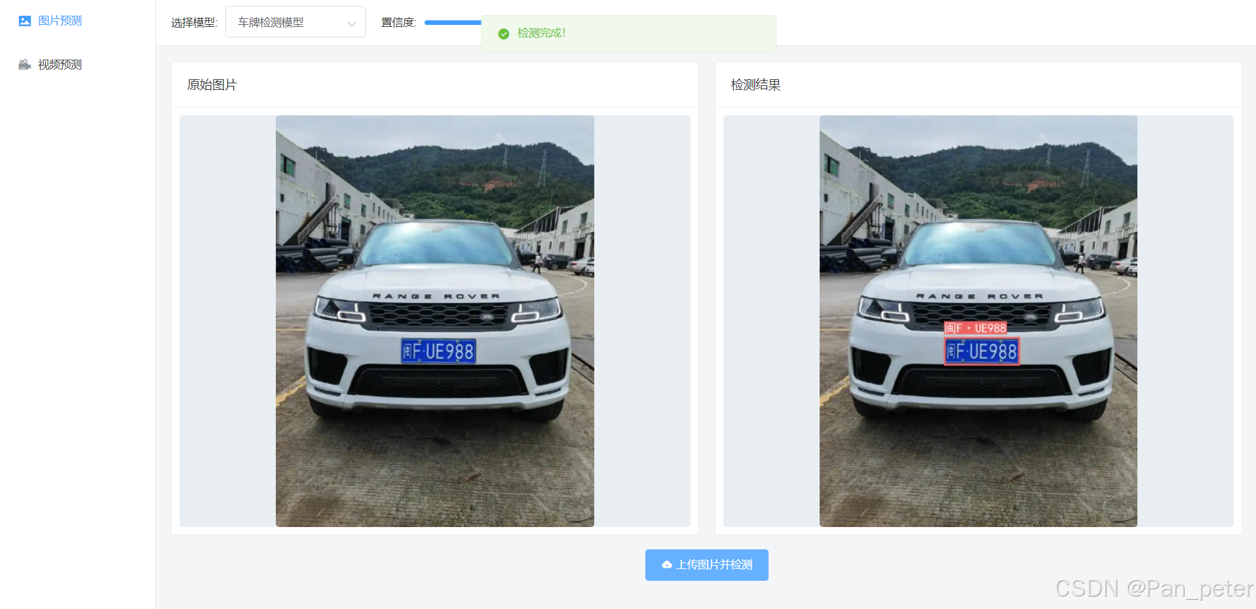This screenshot has width=1256, height=609.
Task: Expand the model selector chevron arrow
Action: [351, 24]
